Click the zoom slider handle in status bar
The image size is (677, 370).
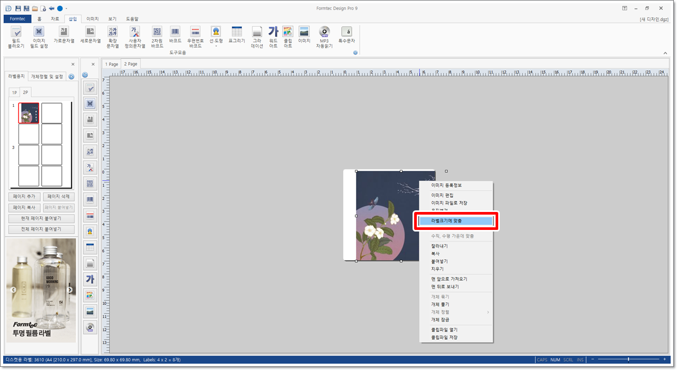[x=628, y=359]
